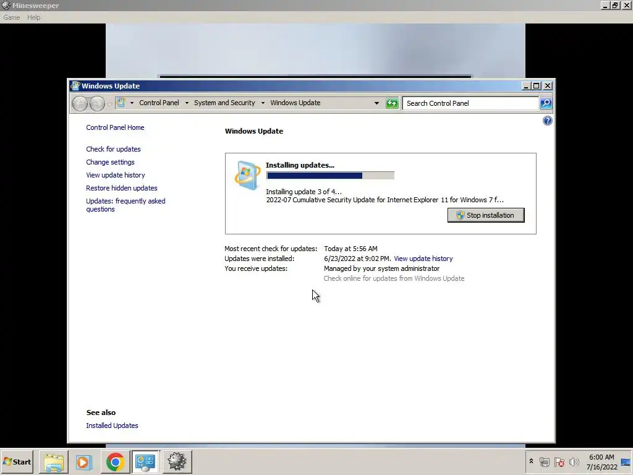Expand the arrow after System and Security
The image size is (633, 475).
click(263, 103)
